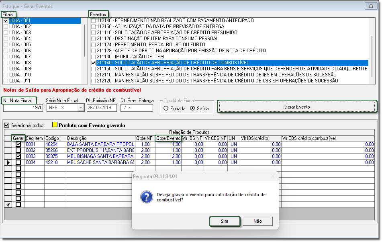Viewport: 382px width, 242px height.
Task: Click the Dt. Prev. Entrega date field
Action: [137, 108]
